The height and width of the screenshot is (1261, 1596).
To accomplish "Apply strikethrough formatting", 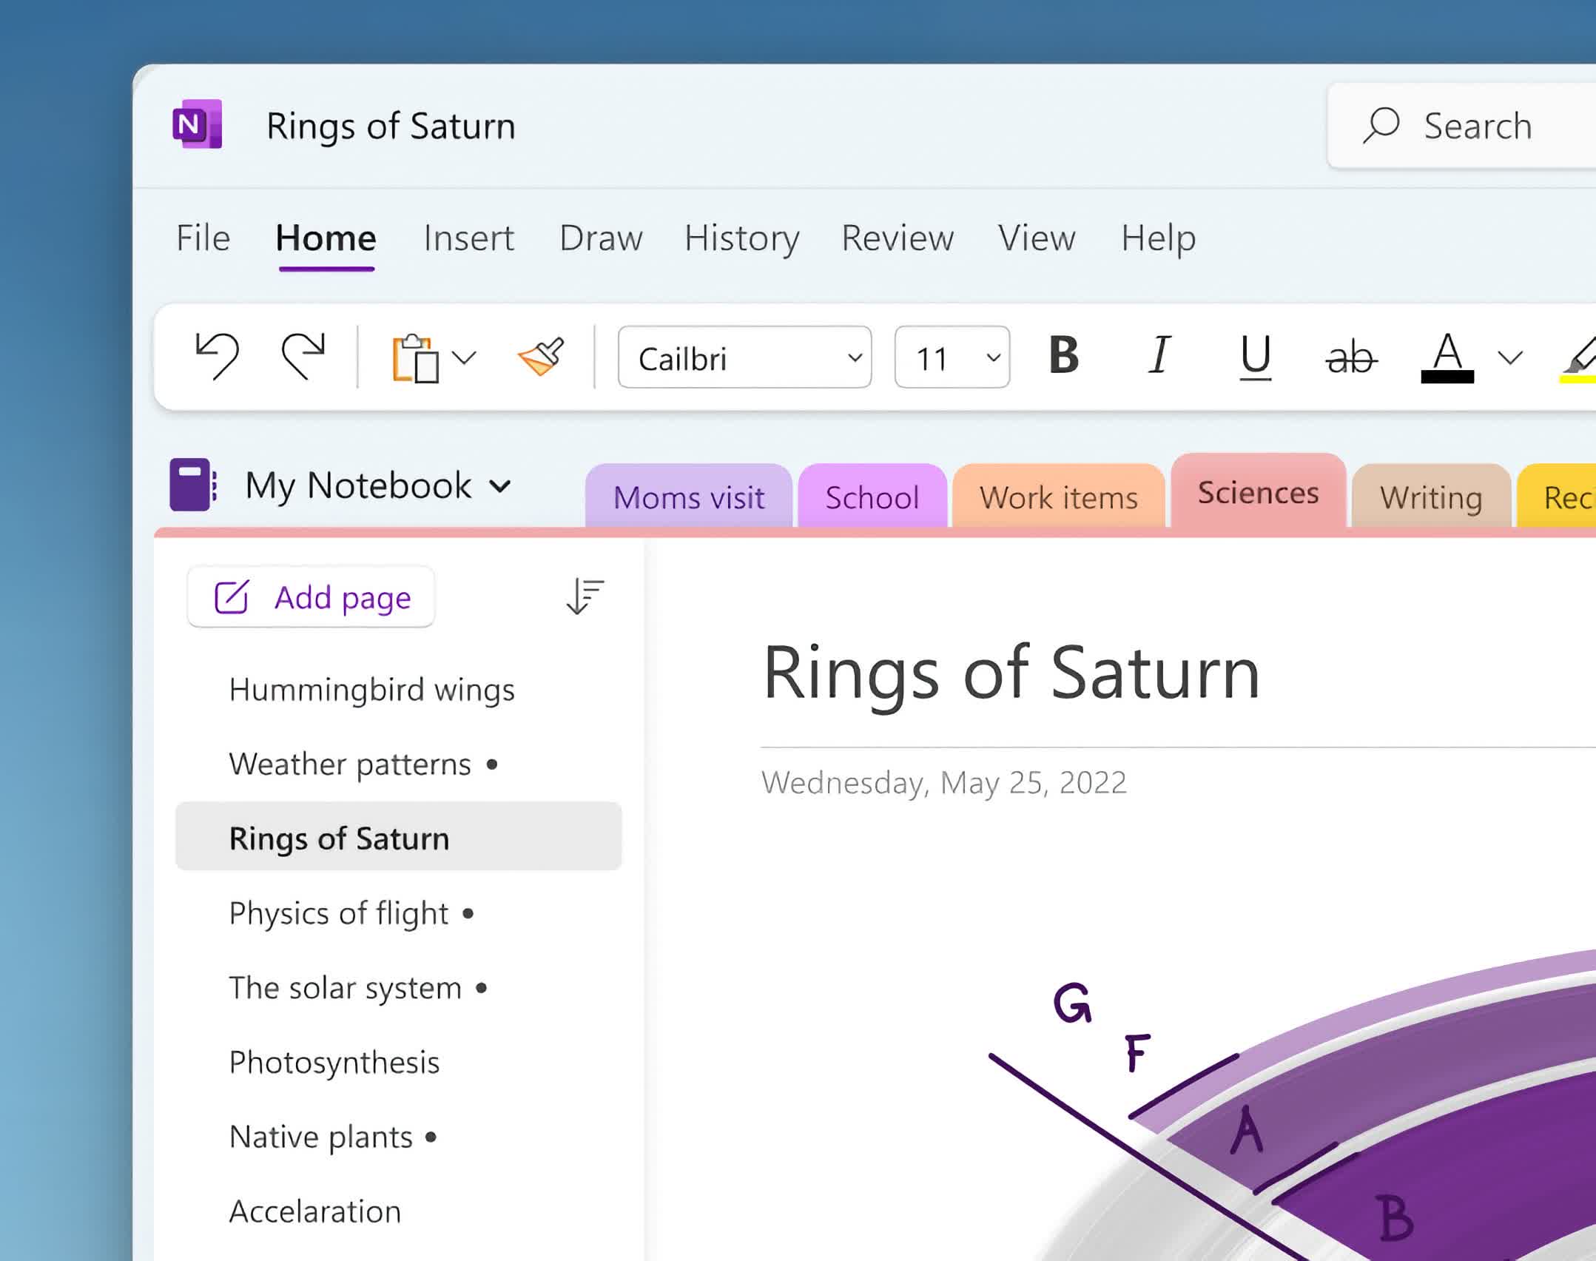I will point(1353,357).
